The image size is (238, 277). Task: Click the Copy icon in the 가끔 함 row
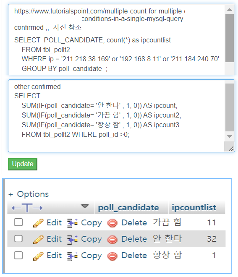[x=72, y=223]
